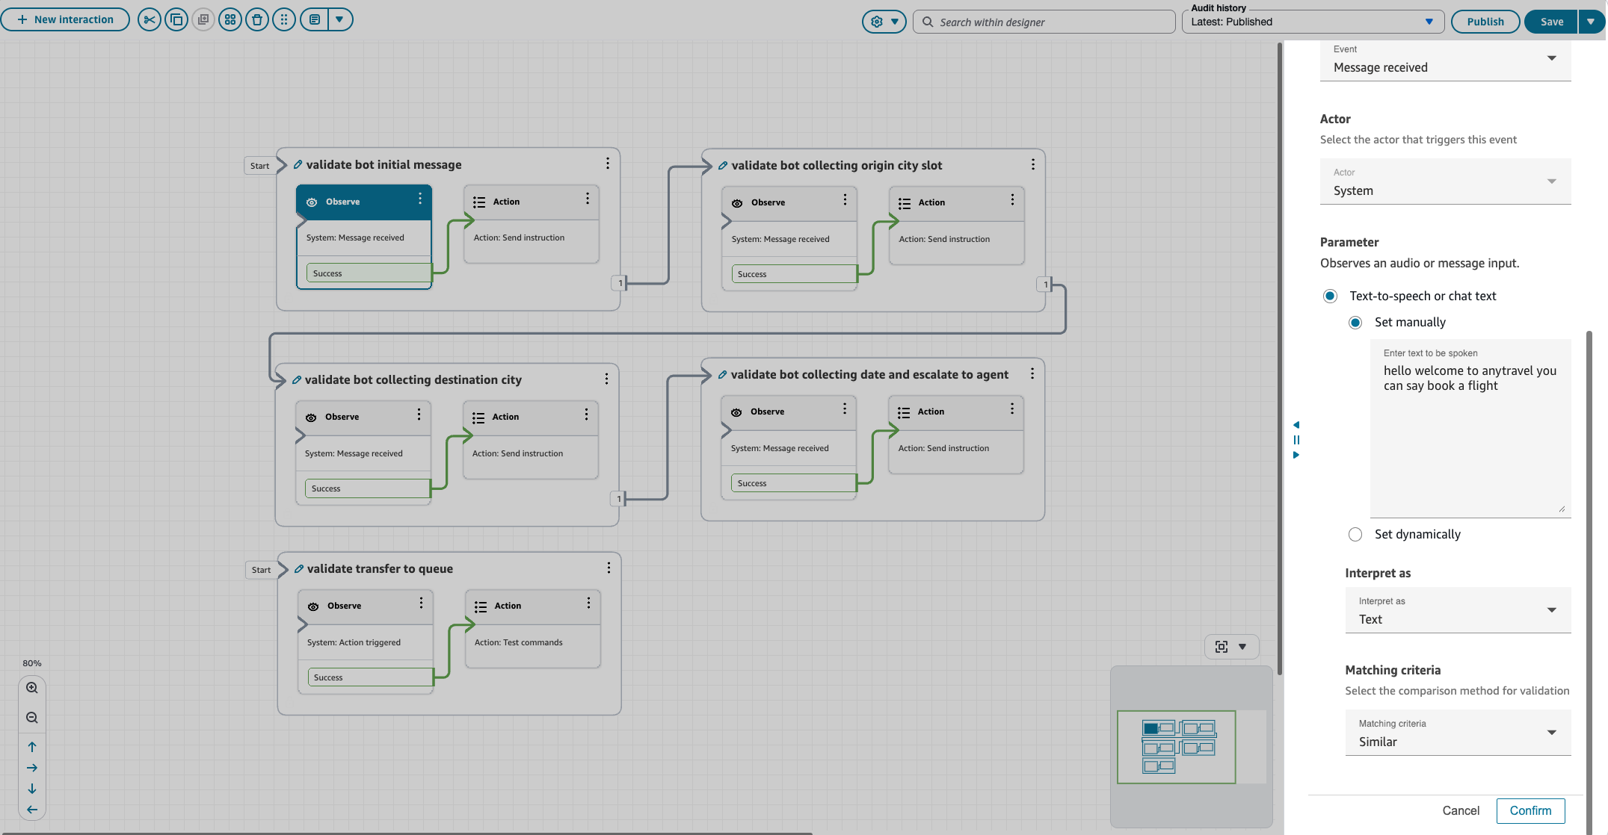Click the zoom out magnifier icon
This screenshot has width=1608, height=835.
coord(32,718)
